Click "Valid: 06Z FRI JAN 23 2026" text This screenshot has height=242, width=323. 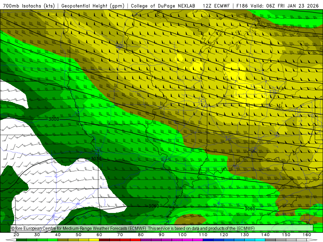tap(285, 6)
